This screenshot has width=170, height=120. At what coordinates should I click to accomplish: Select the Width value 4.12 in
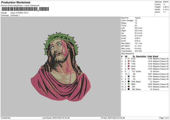tap(166, 10)
